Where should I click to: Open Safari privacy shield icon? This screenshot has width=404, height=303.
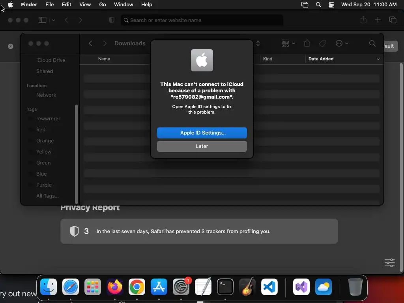tap(112, 20)
